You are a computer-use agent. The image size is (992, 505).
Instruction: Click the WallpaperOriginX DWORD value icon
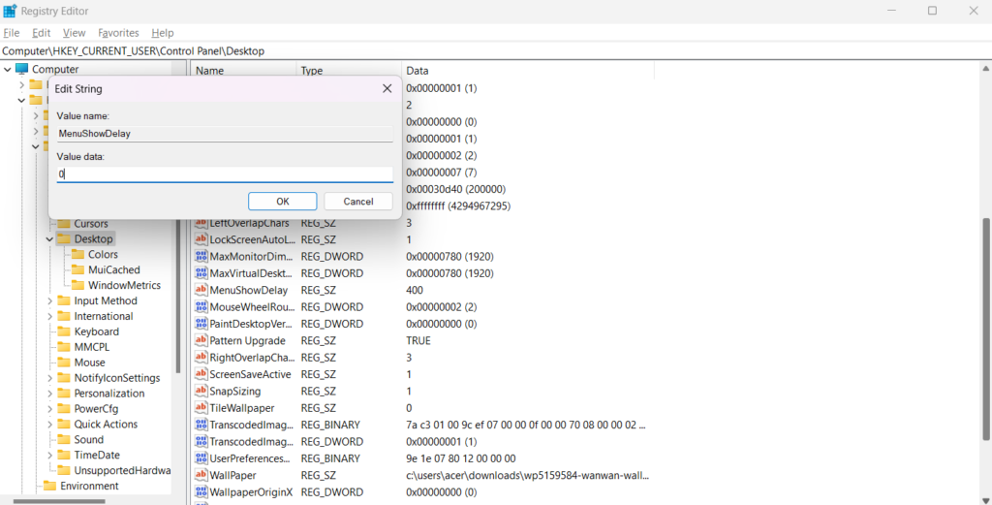point(201,491)
